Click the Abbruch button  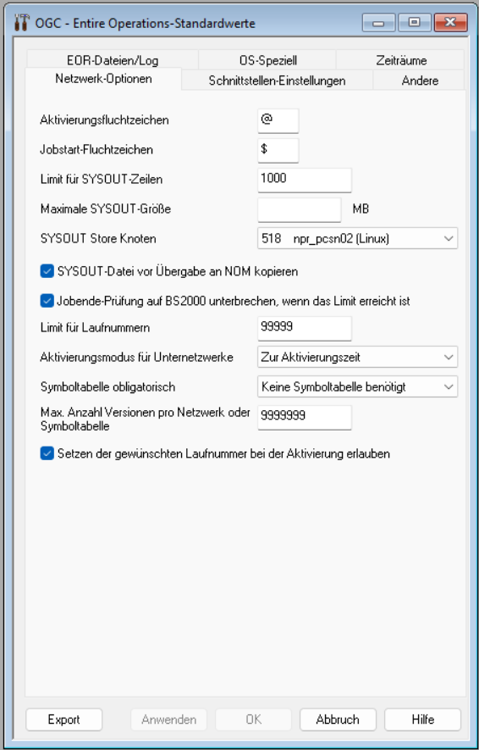coord(338,719)
